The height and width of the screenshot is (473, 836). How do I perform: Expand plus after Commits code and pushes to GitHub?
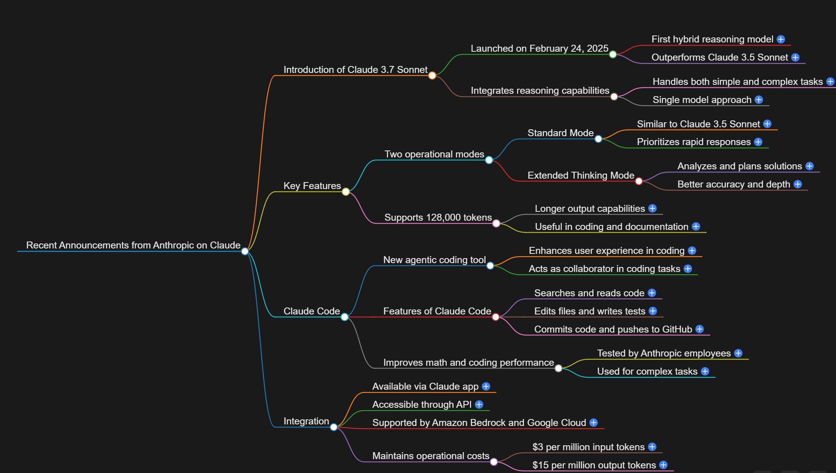700,329
